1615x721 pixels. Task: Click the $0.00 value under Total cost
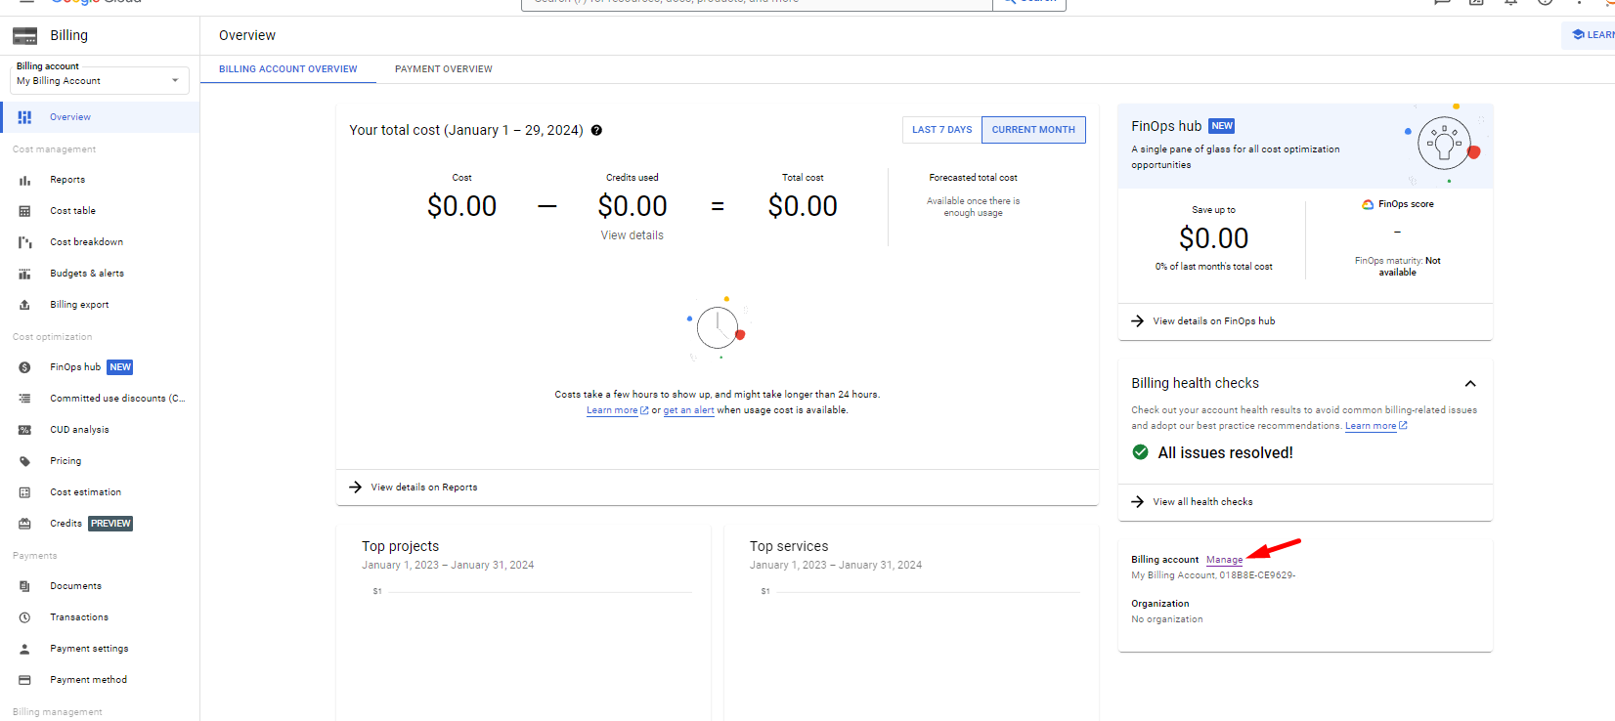coord(803,206)
